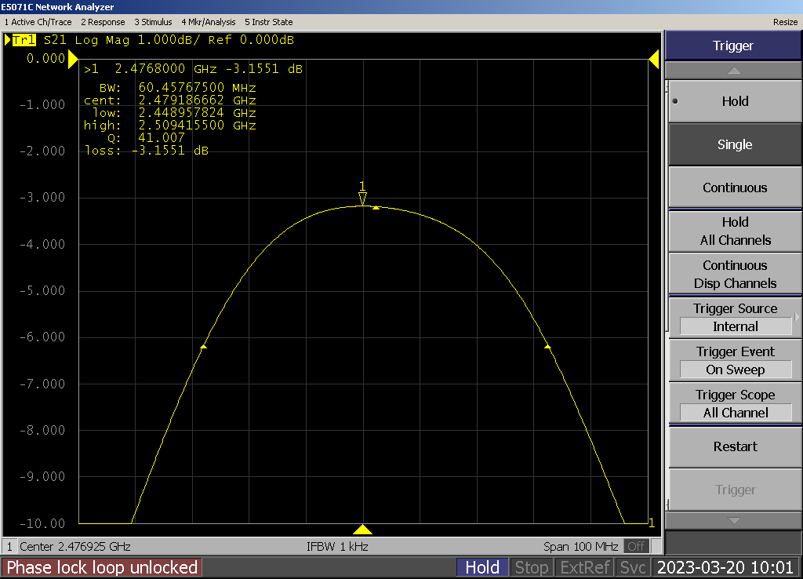Click the Resize button in the menu bar
Screen dimensions: 803x579
point(785,22)
